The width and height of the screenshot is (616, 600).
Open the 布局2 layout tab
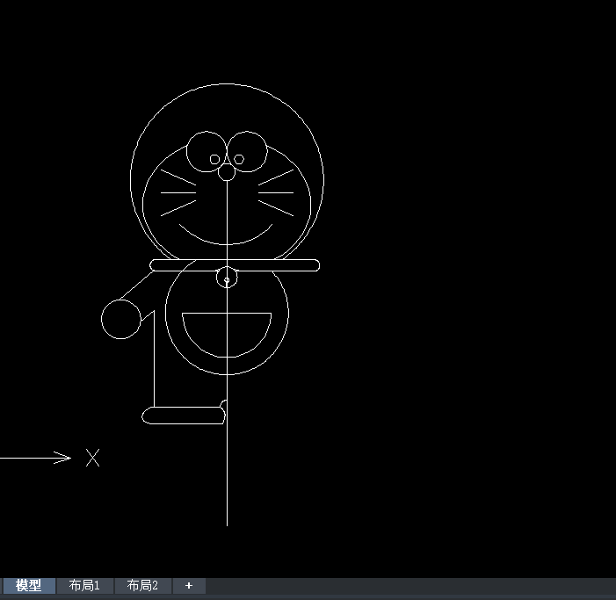click(142, 585)
